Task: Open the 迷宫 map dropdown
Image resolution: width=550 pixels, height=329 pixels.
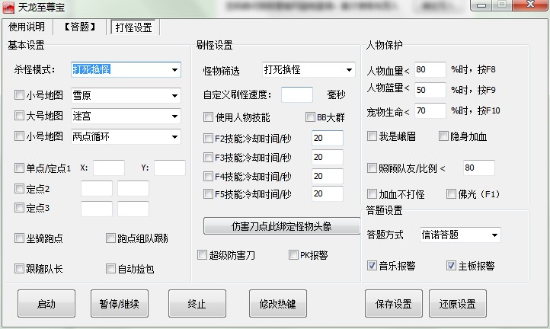Action: 174,116
